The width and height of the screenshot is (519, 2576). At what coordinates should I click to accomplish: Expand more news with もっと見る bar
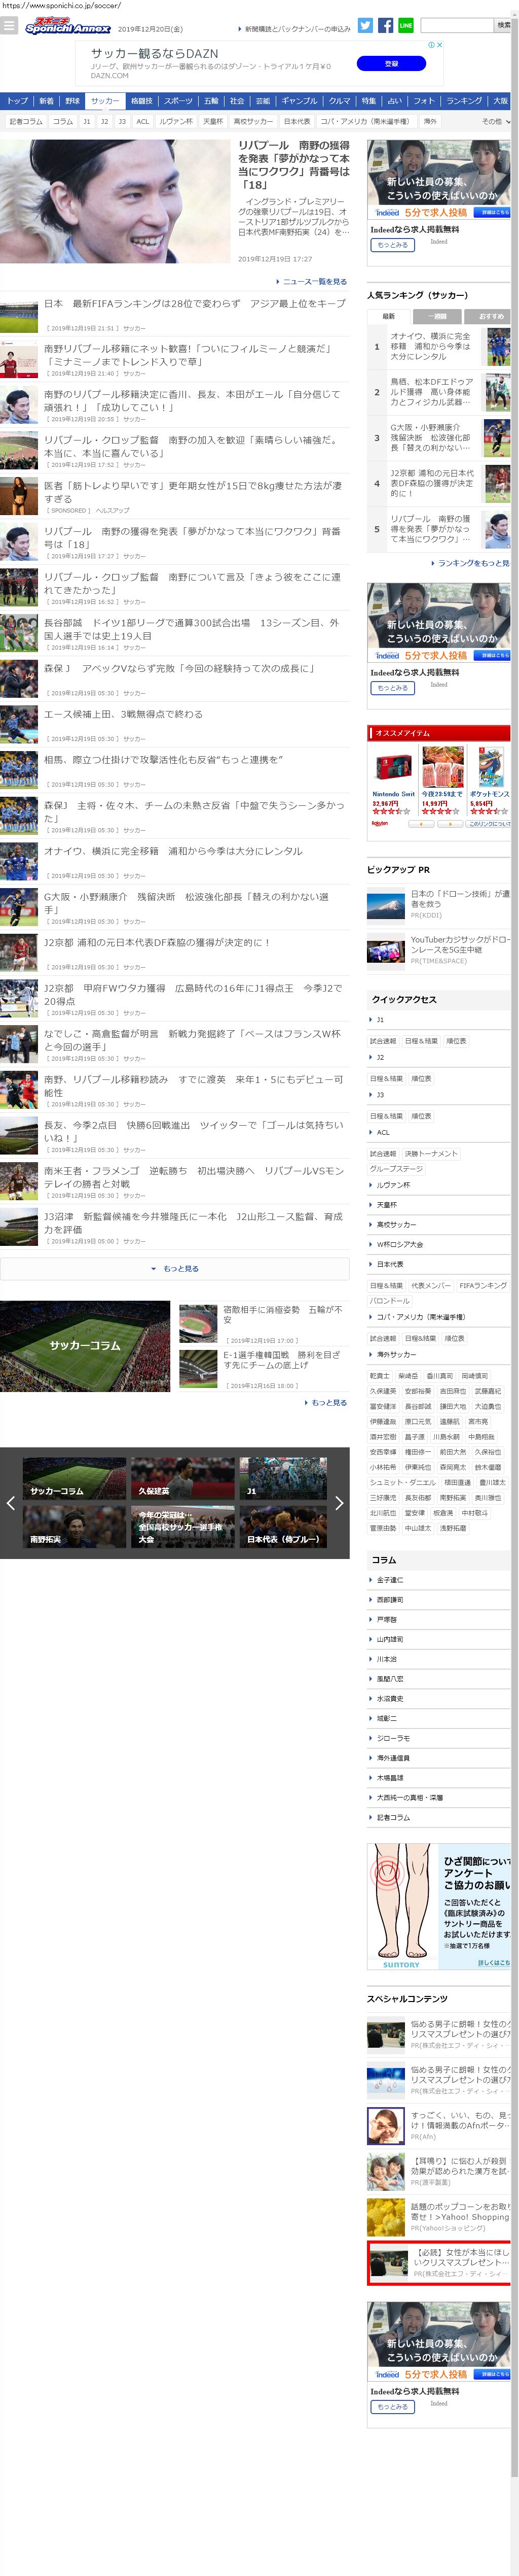click(175, 1269)
